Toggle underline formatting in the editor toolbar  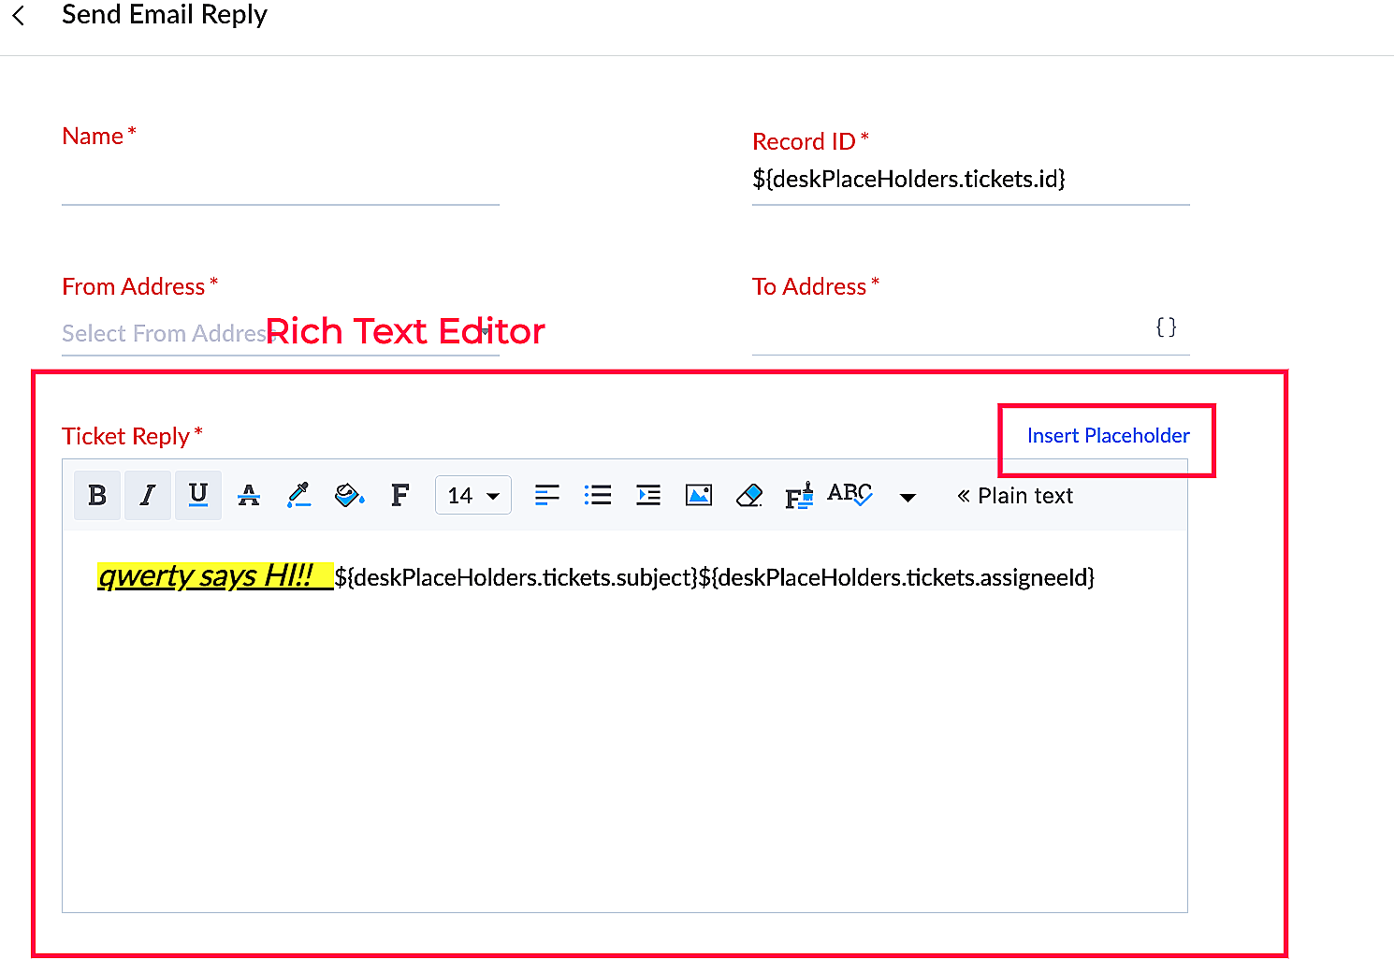point(198,495)
